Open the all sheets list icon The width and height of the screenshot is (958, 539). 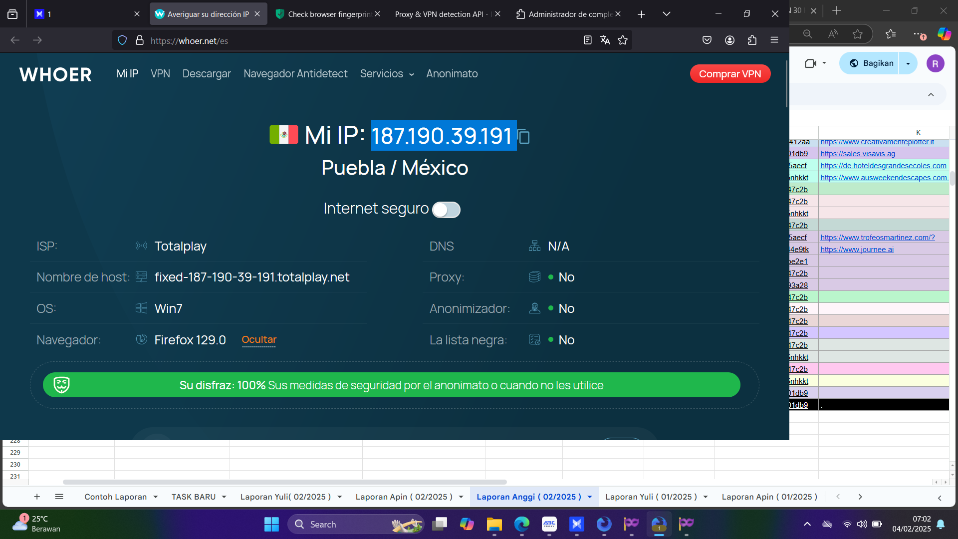click(x=59, y=497)
